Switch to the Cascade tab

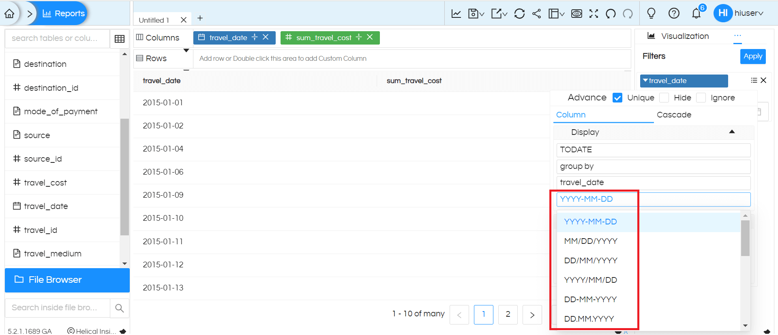pos(674,115)
